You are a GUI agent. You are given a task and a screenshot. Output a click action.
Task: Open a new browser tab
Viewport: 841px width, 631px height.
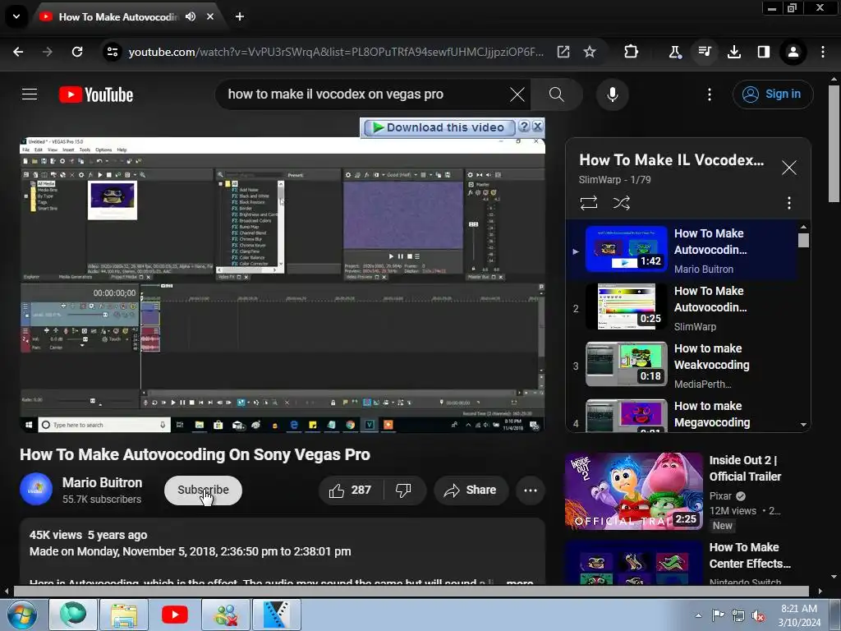(x=240, y=16)
